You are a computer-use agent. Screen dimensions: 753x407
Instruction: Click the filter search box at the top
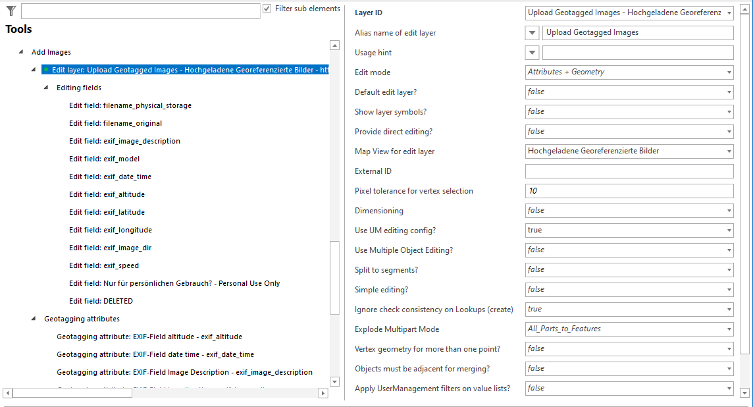pos(138,11)
